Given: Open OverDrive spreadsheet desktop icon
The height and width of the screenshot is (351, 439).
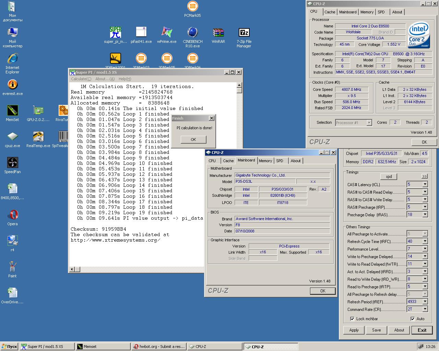Looking at the screenshot, I should 12,296.
